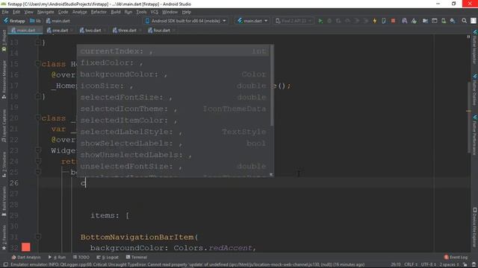This screenshot has width=478, height=268.
Task: Open Favorites tool window in left sidebar
Action: click(4, 237)
